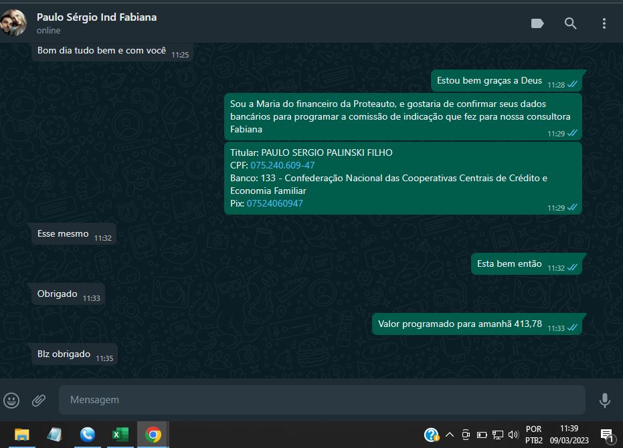This screenshot has width=623, height=448.
Task: Expand hidden system tray icons
Action: (450, 435)
